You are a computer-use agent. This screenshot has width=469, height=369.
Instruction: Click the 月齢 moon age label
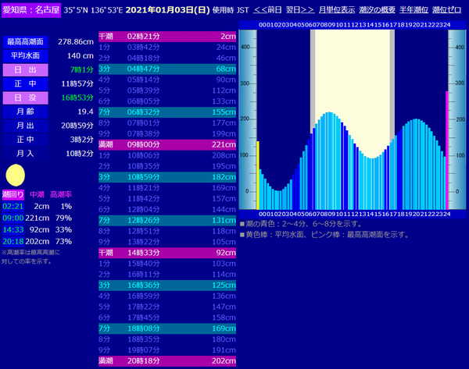point(26,112)
